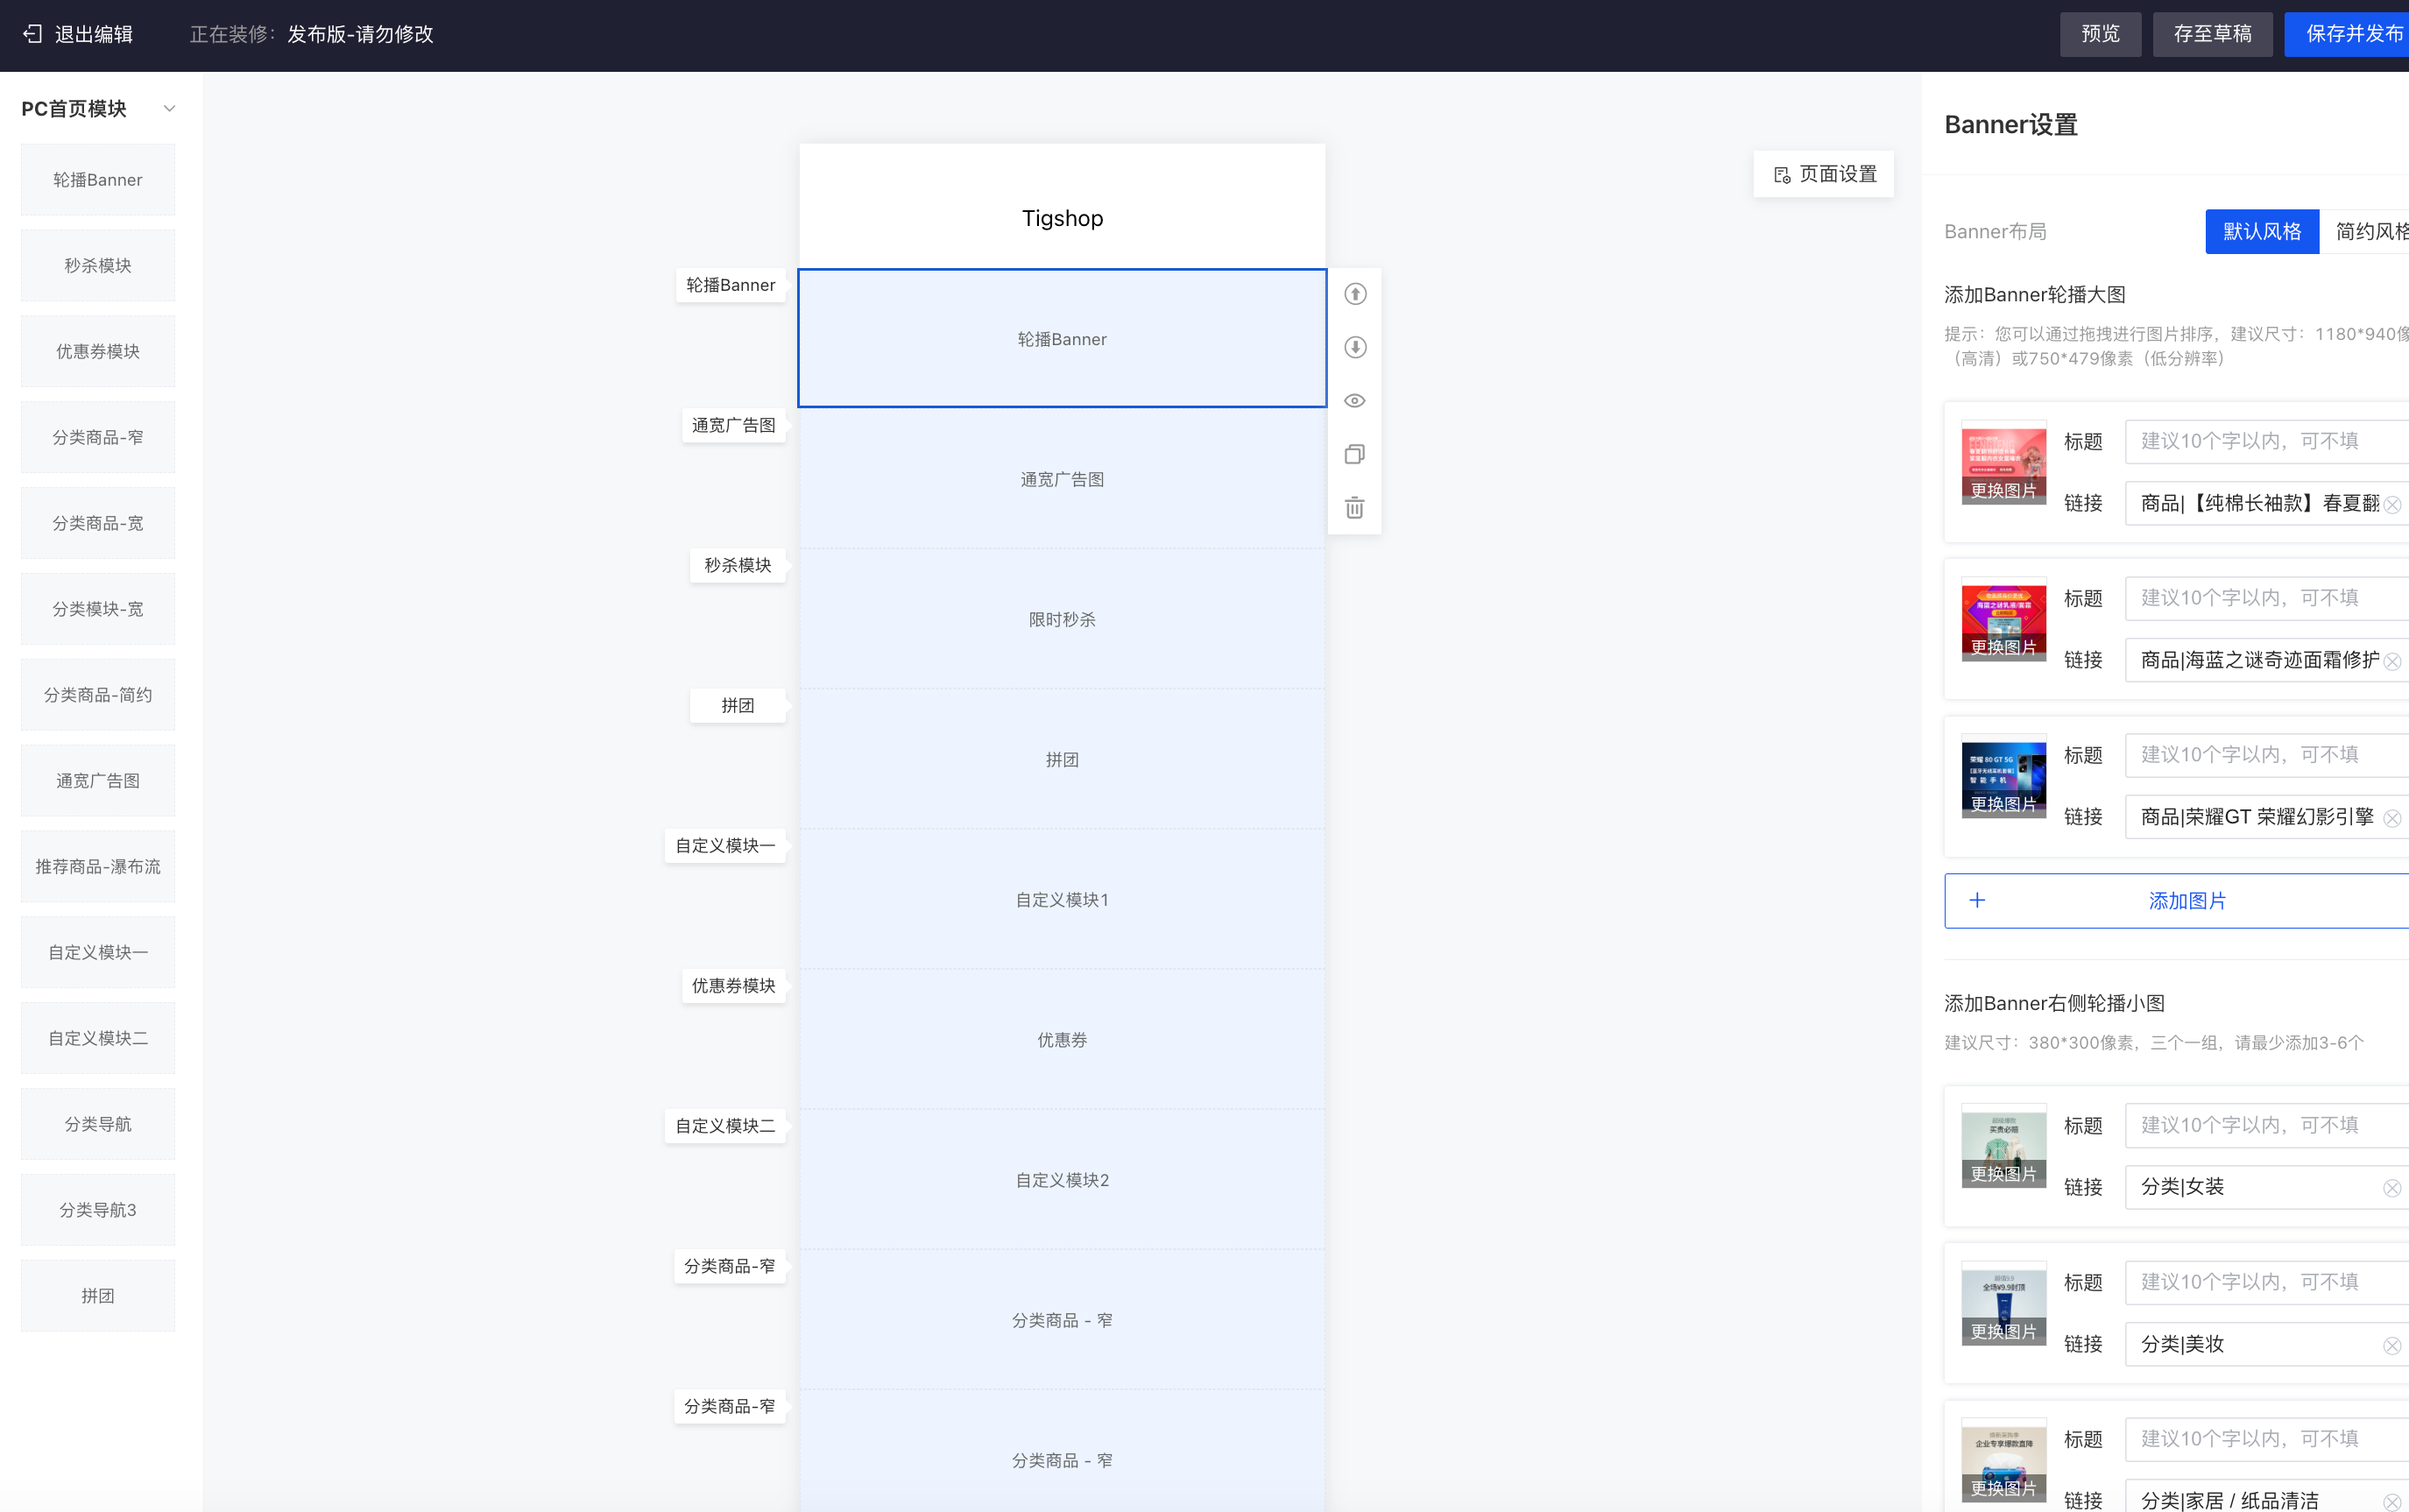Image resolution: width=2409 pixels, height=1512 pixels.
Task: Delete the selected module with the trash icon
Action: coord(1354,508)
